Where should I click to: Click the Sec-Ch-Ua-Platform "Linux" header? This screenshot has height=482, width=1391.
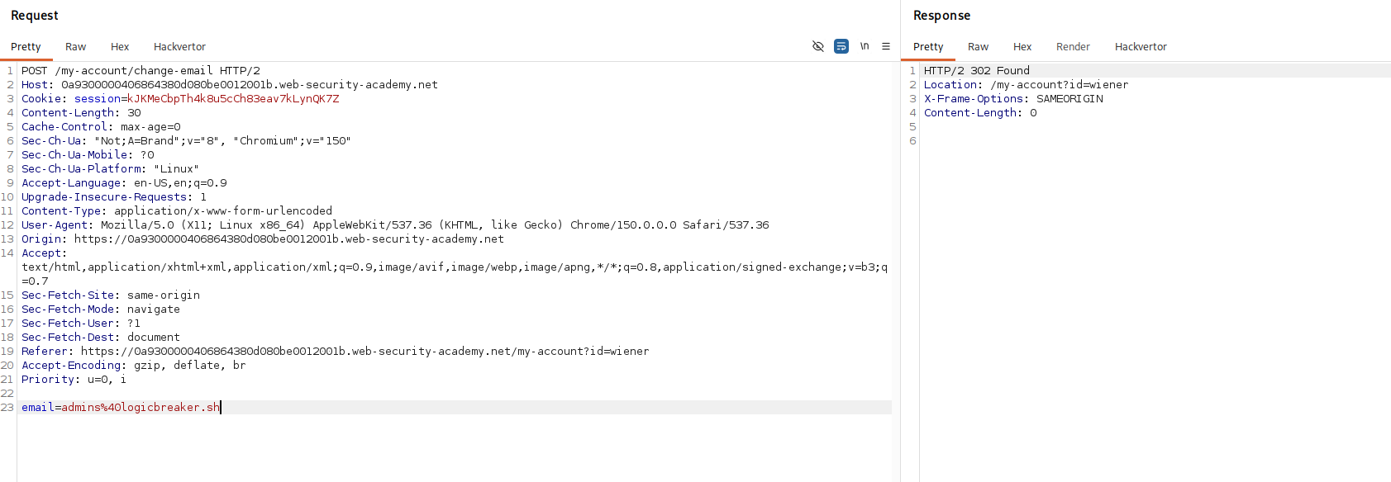coord(110,169)
